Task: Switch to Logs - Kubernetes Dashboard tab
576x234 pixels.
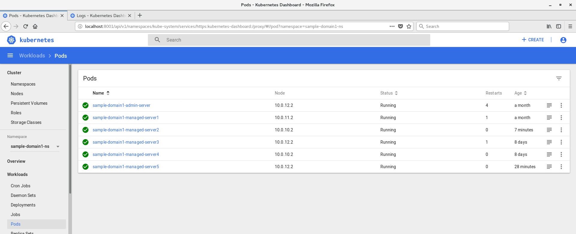Action: point(101,16)
